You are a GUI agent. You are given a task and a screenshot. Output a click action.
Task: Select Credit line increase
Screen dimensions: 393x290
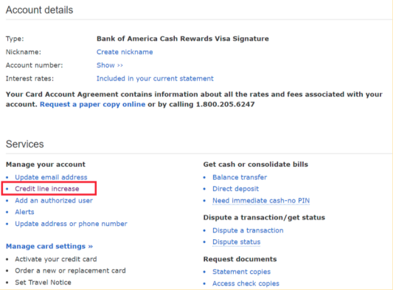(x=47, y=188)
